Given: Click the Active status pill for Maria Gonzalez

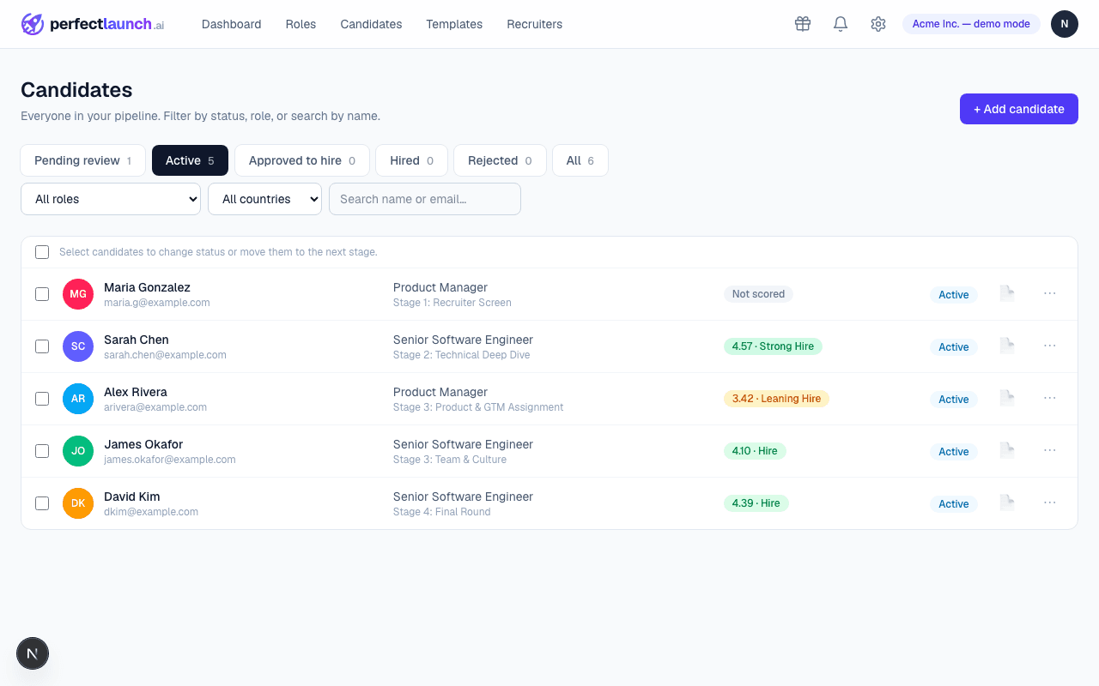Looking at the screenshot, I should pos(953,295).
